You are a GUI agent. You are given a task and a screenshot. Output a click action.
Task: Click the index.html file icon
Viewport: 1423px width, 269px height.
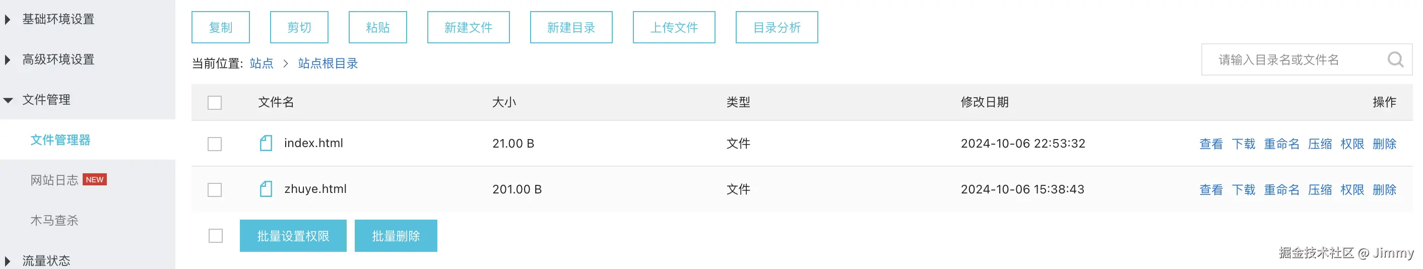pos(266,144)
